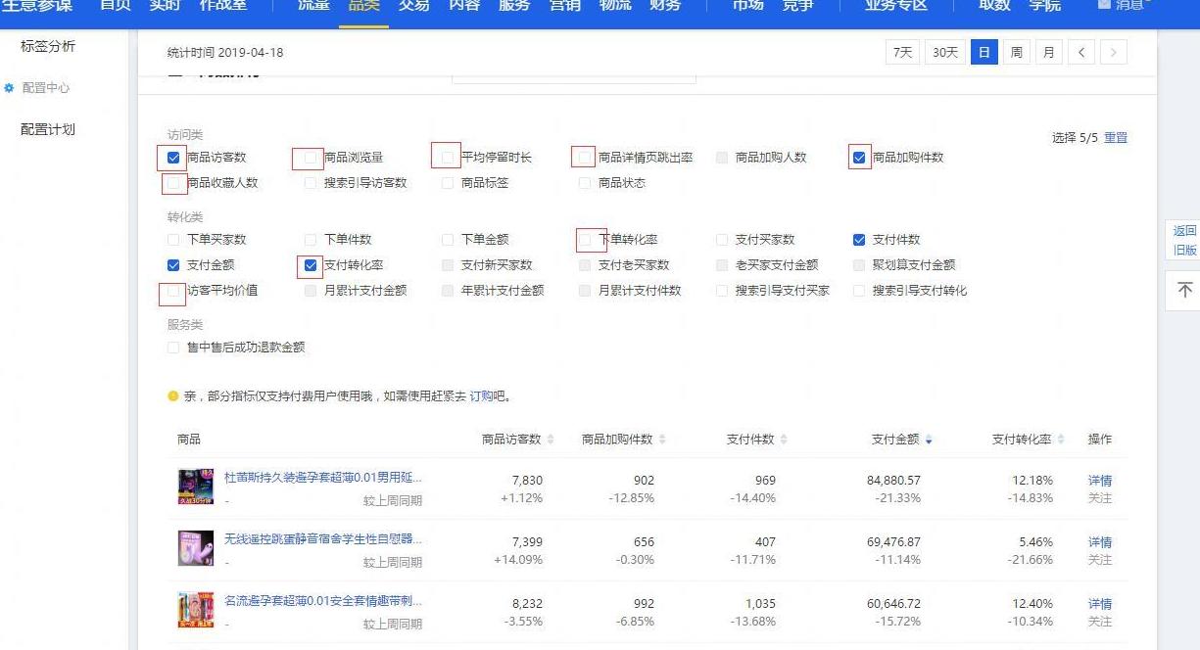This screenshot has height=650, width=1200.
Task: Switch to the 30天 time period tab
Action: tap(944, 52)
